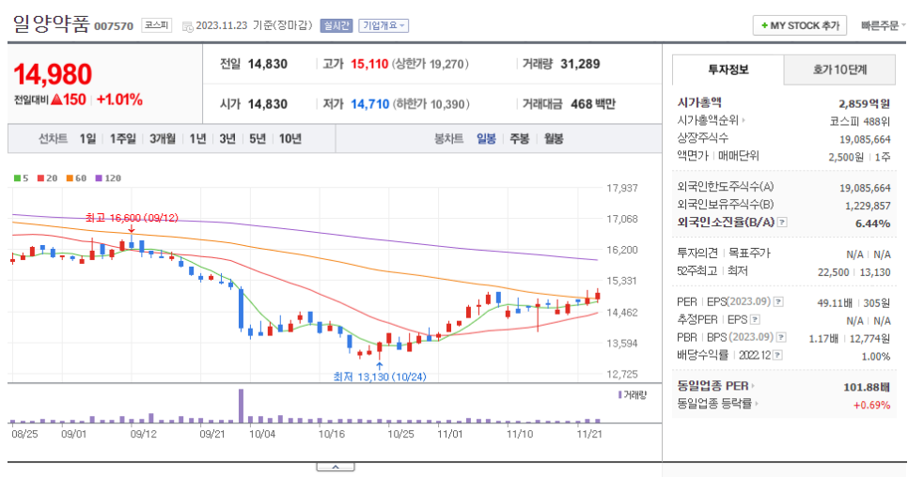Screen dimensions: 908x477
Task: Click the 거래대금 value 468 백만
Action: pyautogui.click(x=593, y=104)
